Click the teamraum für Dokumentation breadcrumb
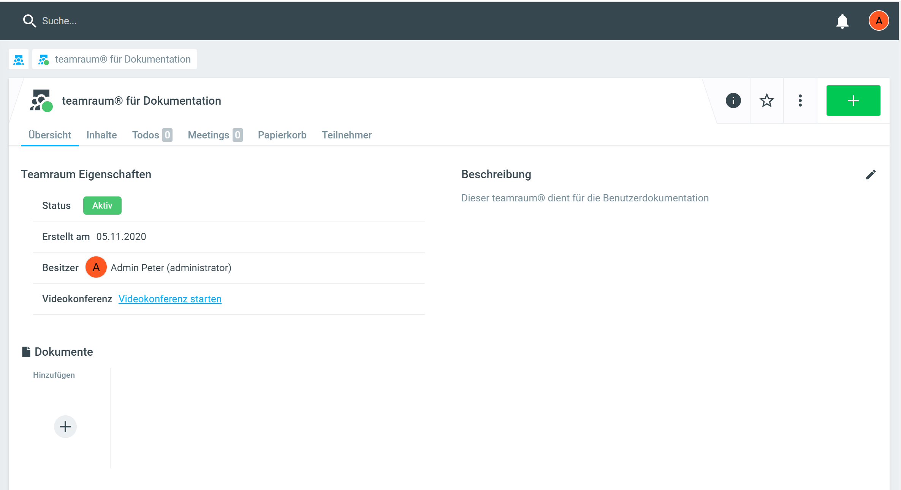Viewport: 901px width, 490px height. tap(122, 60)
